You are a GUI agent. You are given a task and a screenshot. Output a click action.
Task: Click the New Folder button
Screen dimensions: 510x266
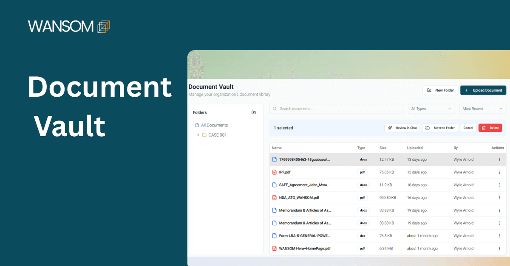coord(440,90)
